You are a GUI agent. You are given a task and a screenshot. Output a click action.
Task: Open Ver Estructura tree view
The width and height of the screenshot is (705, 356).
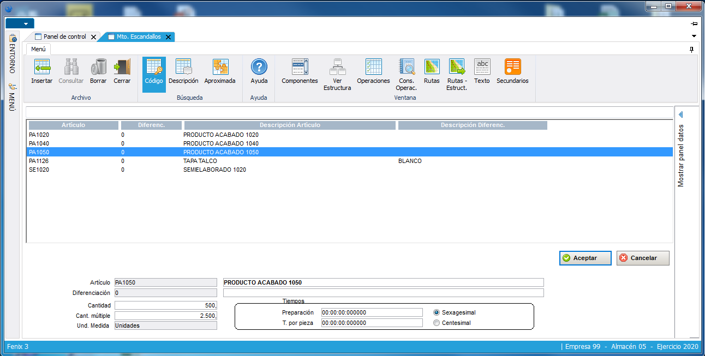click(x=337, y=68)
